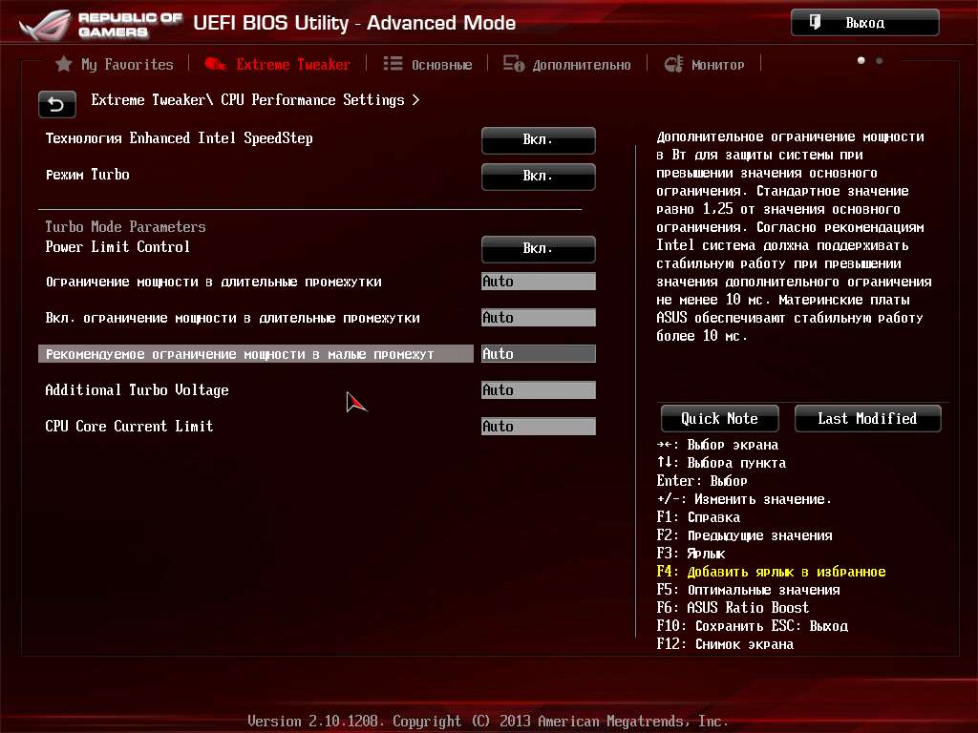Click the red Extreme Tweaker icon
The image size is (978, 733).
click(x=215, y=64)
